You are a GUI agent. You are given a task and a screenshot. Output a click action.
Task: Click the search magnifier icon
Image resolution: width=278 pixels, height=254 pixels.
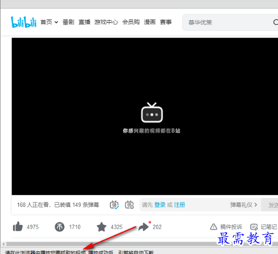[276, 22]
